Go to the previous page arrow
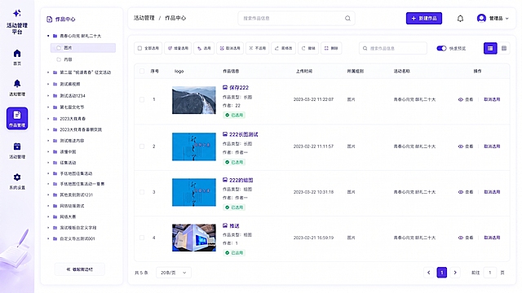This screenshot has width=522, height=293. tap(428, 273)
